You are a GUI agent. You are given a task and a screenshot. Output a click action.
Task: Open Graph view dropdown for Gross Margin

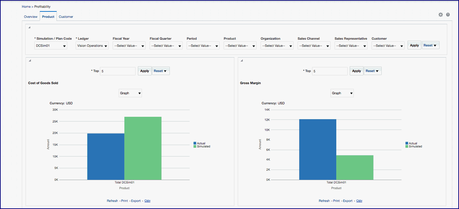(342, 93)
